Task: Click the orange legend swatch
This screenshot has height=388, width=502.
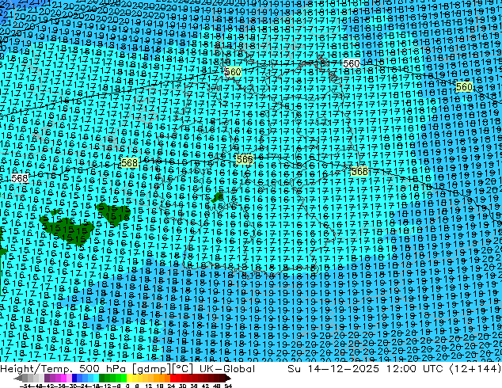Action: pos(162,378)
